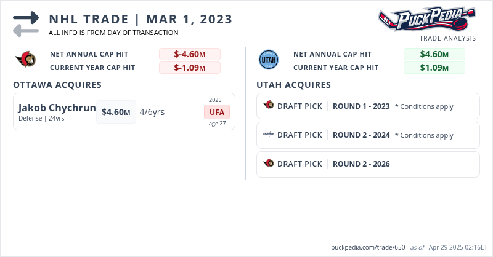The width and height of the screenshot is (493, 257).
Task: Click Utah's $1.09M current year cap hit
Action: click(x=434, y=68)
